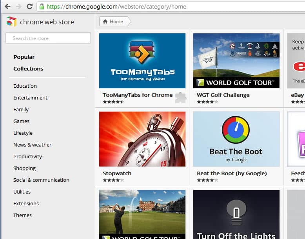
Task: Click the green padlock security icon
Action: [42, 6]
